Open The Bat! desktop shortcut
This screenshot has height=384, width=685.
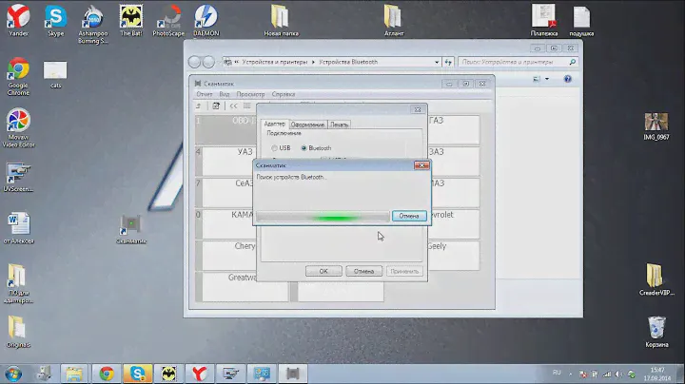point(131,19)
